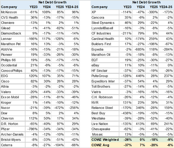Select Valero YE24 value -44%
This screenshot has width=174, height=148.
(46, 92)
